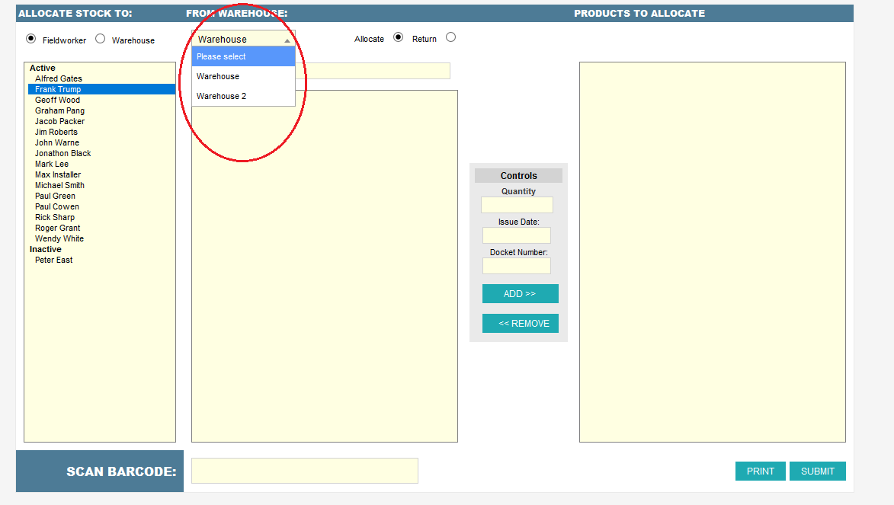This screenshot has width=894, height=505.
Task: Pick 'Warehouse 2' from dropdown list
Action: pos(243,96)
